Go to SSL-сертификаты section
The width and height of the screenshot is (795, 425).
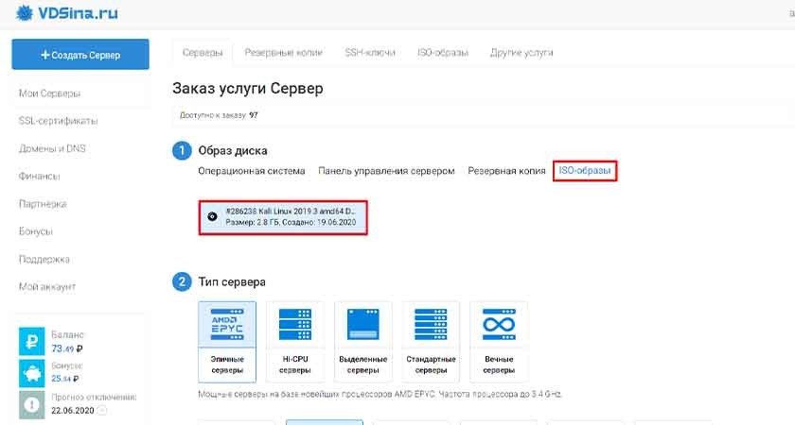[59, 121]
